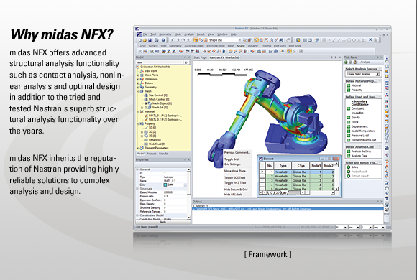Click the green Solve icon in the Task Pane

pyautogui.click(x=349, y=167)
